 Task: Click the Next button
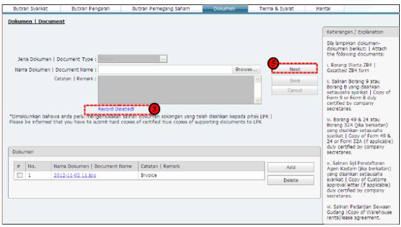coord(295,69)
